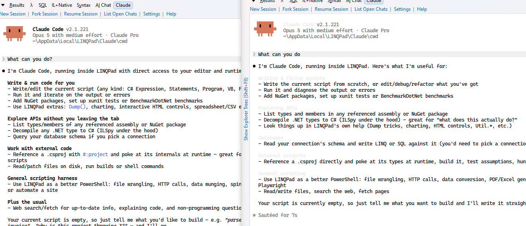The height and width of the screenshot is (226, 526).
Task: Click Fork Session link in left window
Action: [x=45, y=14]
